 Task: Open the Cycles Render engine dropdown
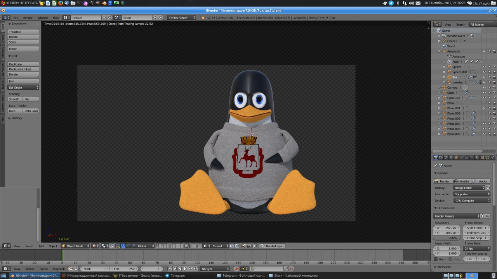coord(182,18)
